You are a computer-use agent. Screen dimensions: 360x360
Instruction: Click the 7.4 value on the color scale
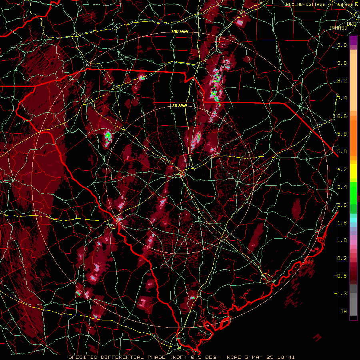[x=342, y=98]
